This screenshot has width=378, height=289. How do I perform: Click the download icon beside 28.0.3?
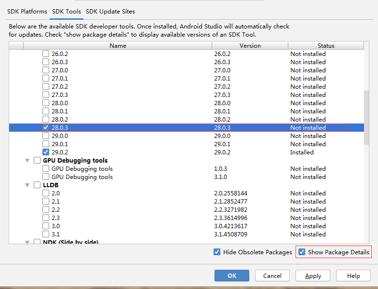tap(15, 128)
